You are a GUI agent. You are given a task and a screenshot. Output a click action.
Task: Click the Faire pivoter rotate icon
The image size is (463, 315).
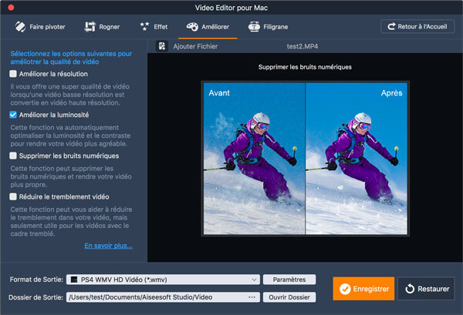pos(20,27)
